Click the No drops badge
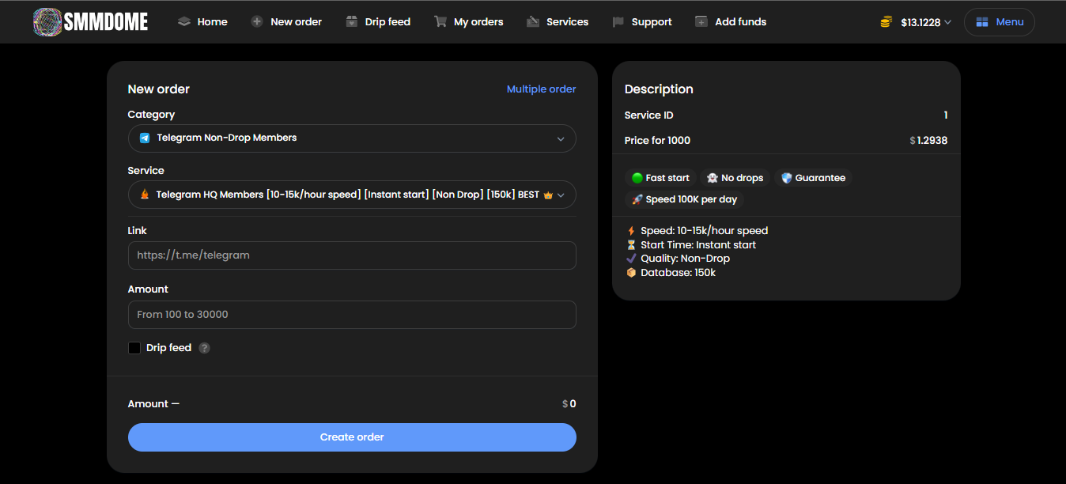 pos(735,178)
